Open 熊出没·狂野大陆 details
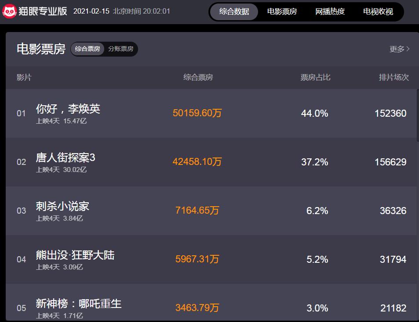 coord(75,255)
